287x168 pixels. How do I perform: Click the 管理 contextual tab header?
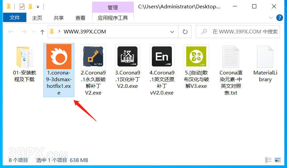(x=113, y=7)
